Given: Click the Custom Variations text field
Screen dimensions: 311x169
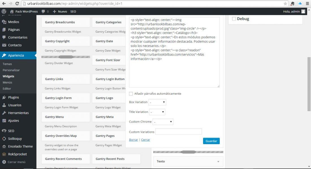Looking at the screenshot, I should pos(178,132).
